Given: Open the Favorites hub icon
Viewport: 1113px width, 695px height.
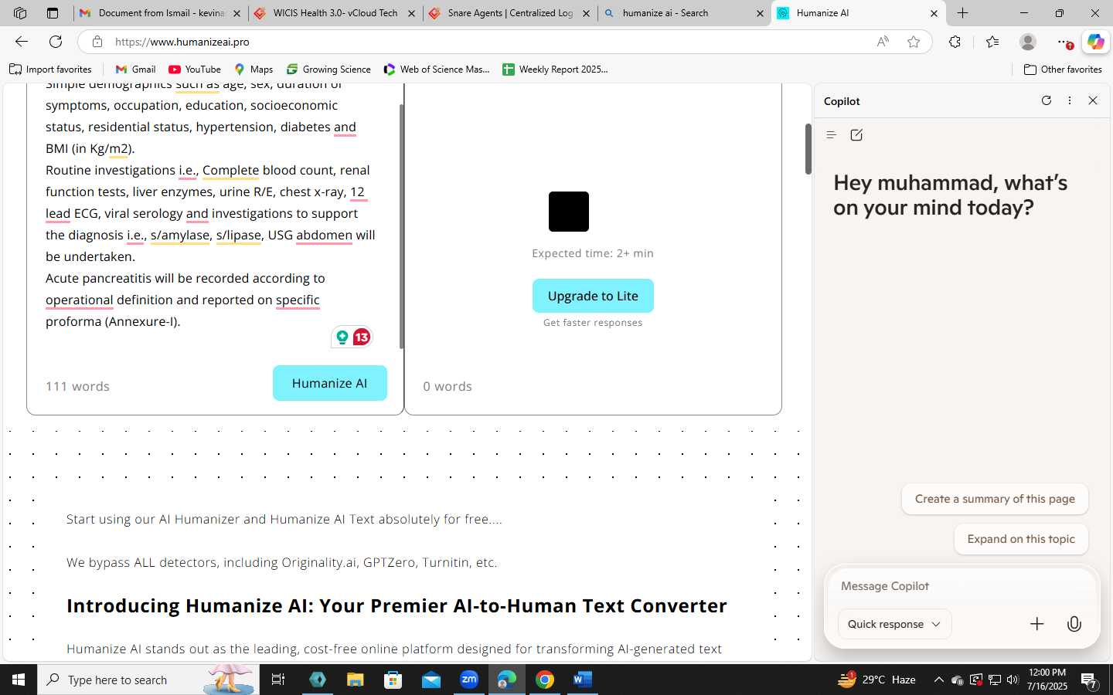Looking at the screenshot, I should (992, 42).
